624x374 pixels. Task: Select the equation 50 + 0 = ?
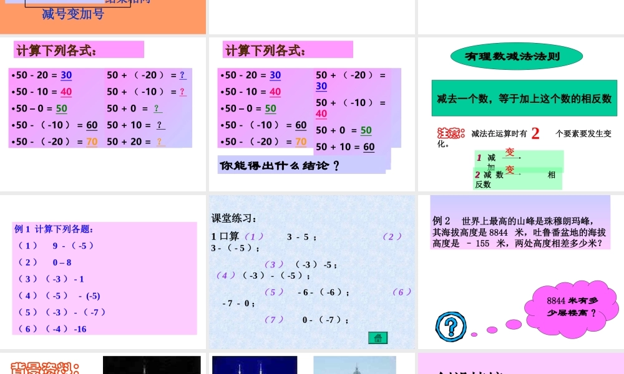pyautogui.click(x=135, y=108)
